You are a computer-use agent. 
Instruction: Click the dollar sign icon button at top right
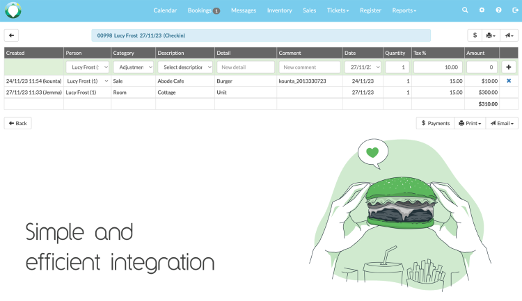click(x=475, y=35)
